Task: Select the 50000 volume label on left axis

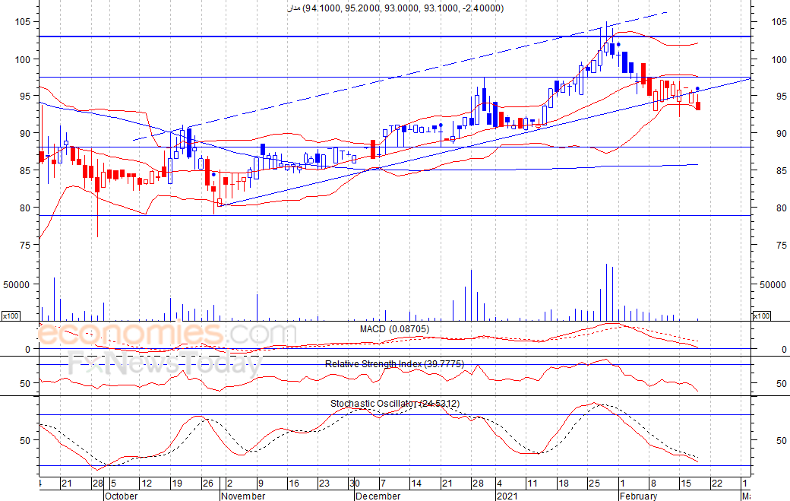Action: coord(17,285)
